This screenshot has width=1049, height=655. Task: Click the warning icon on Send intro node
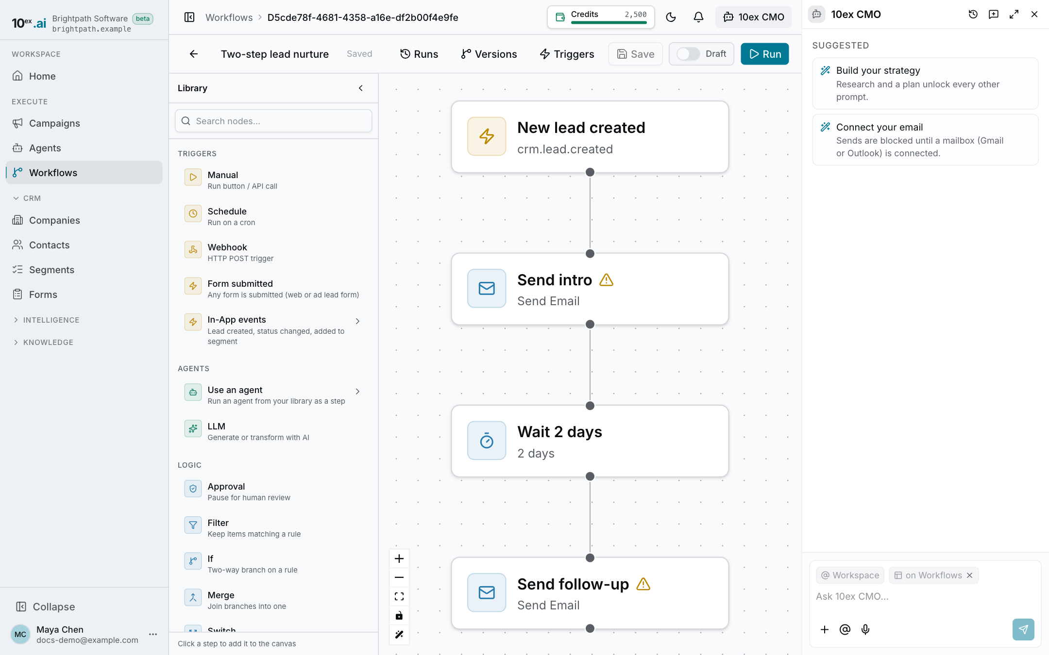coord(607,280)
